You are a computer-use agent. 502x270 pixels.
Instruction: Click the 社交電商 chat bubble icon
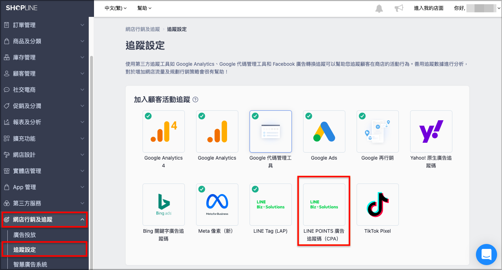click(6, 90)
